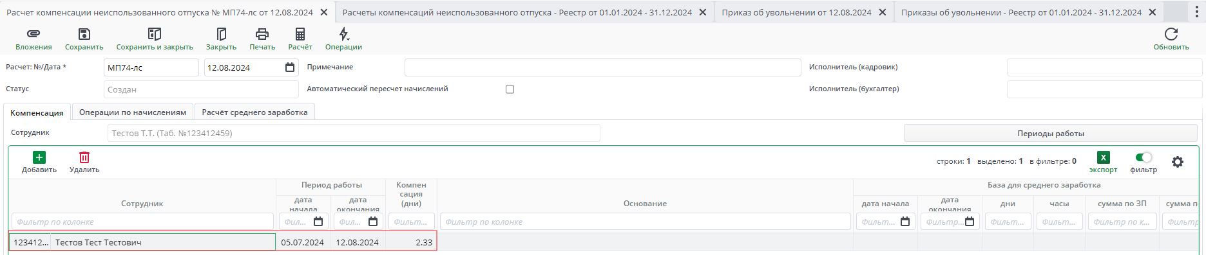Click the Компенсация (дни) column header
This screenshot has width=1206, height=255.
(412, 194)
